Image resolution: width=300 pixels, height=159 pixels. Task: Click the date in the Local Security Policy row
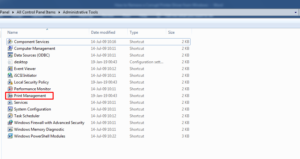coord(104,82)
